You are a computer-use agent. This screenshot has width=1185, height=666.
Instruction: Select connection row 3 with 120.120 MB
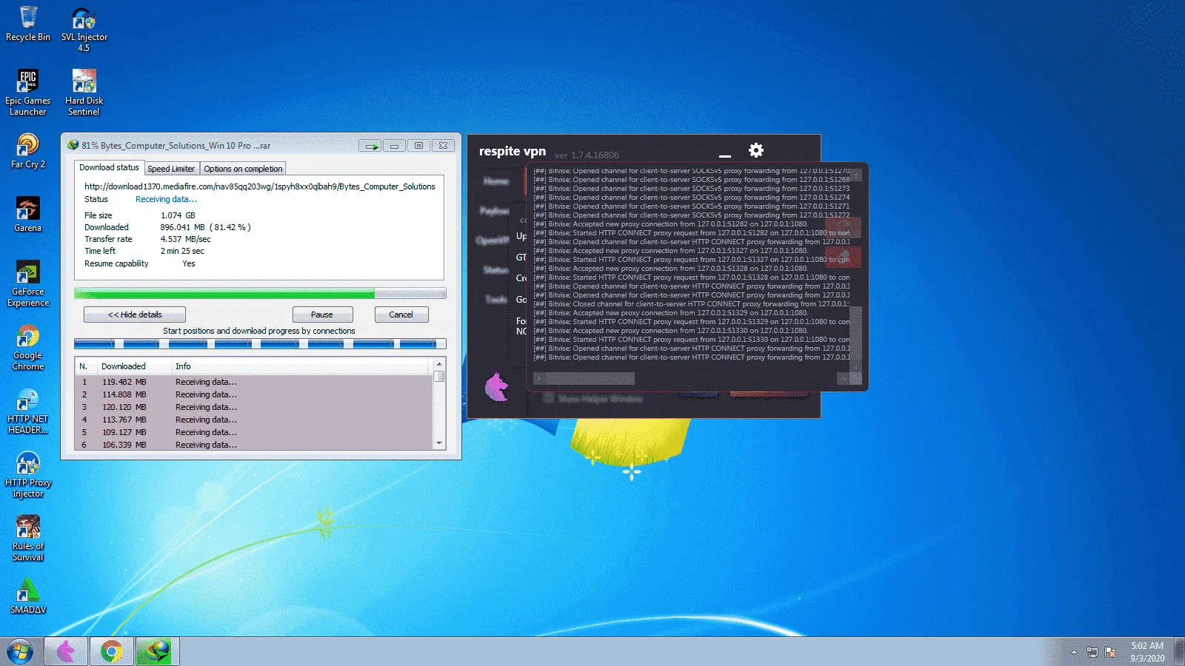(x=253, y=407)
